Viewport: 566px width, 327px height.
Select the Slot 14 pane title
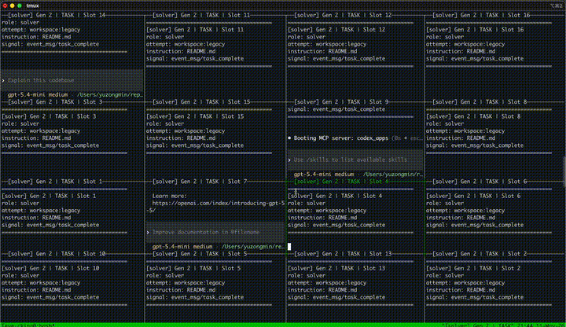57,15
